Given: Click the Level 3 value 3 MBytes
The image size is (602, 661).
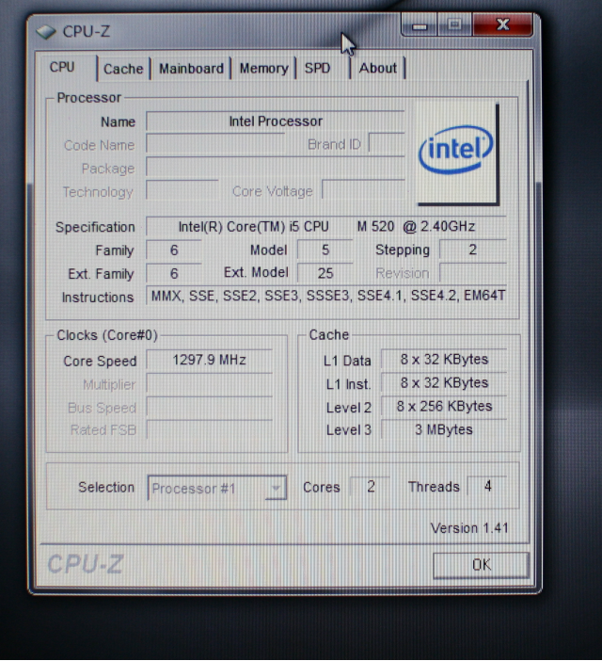Looking at the screenshot, I should [x=444, y=429].
